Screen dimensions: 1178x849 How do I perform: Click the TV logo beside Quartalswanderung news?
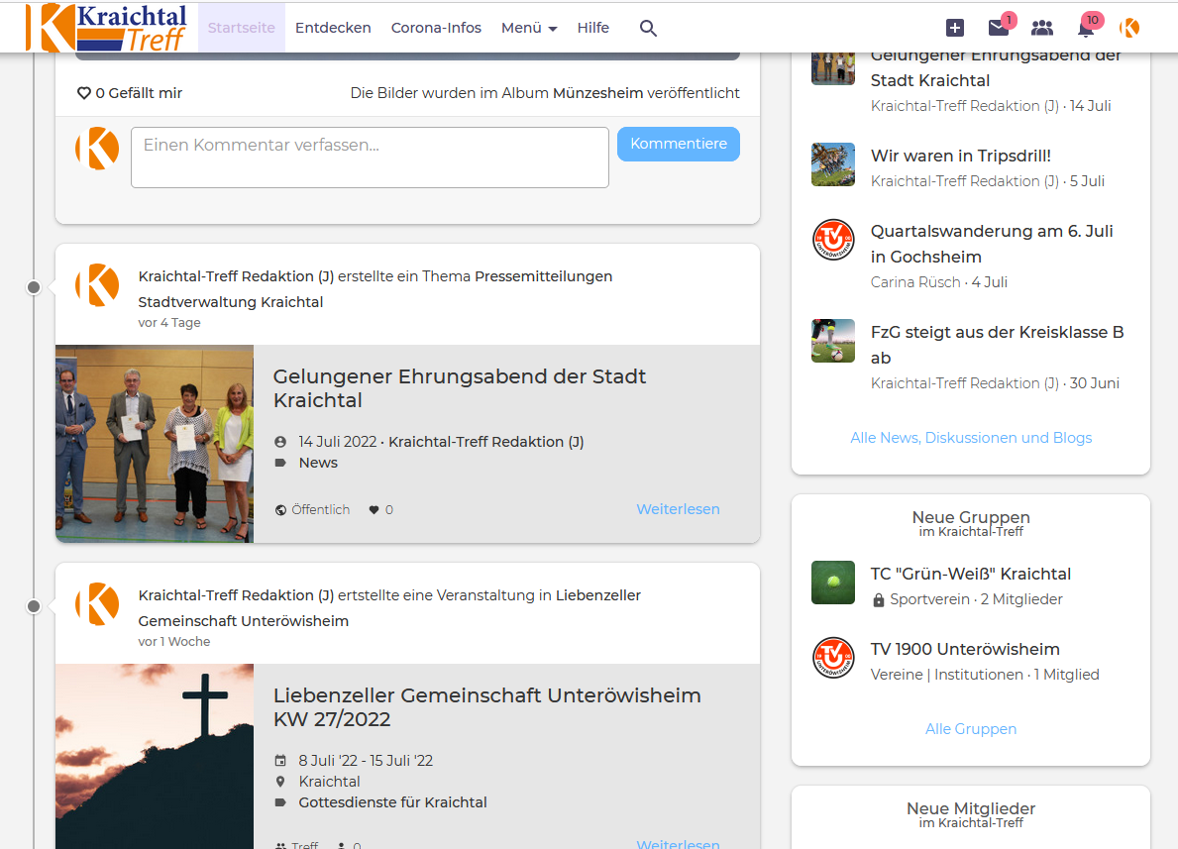pos(833,240)
